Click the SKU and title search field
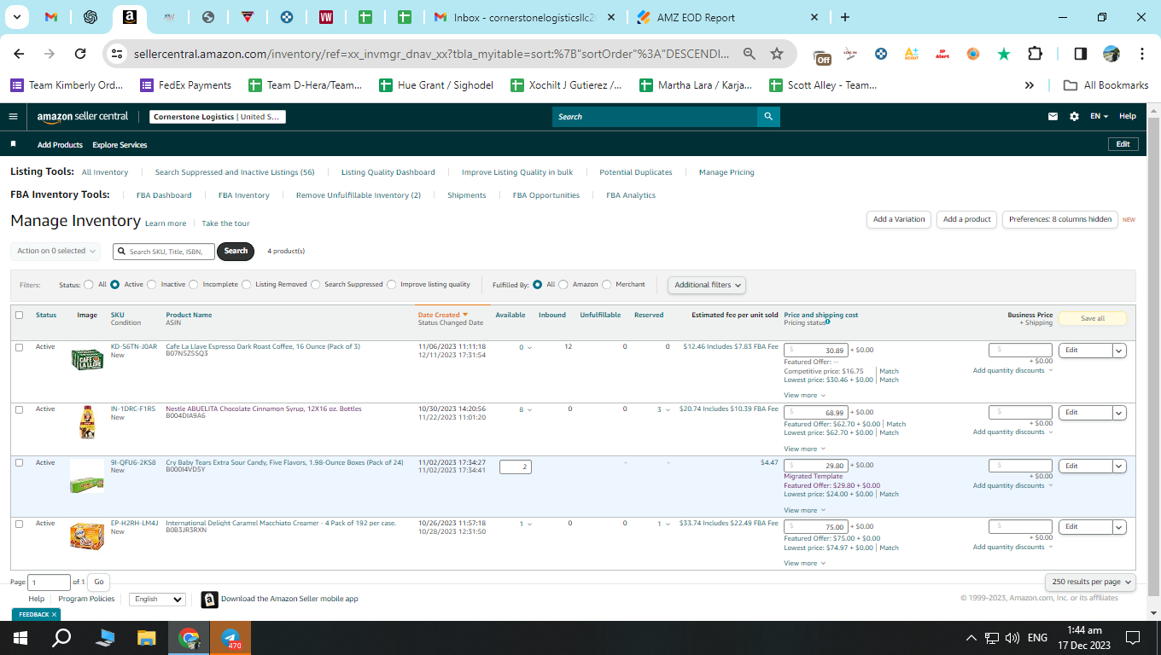Screen dimensions: 1161x655 (163, 252)
